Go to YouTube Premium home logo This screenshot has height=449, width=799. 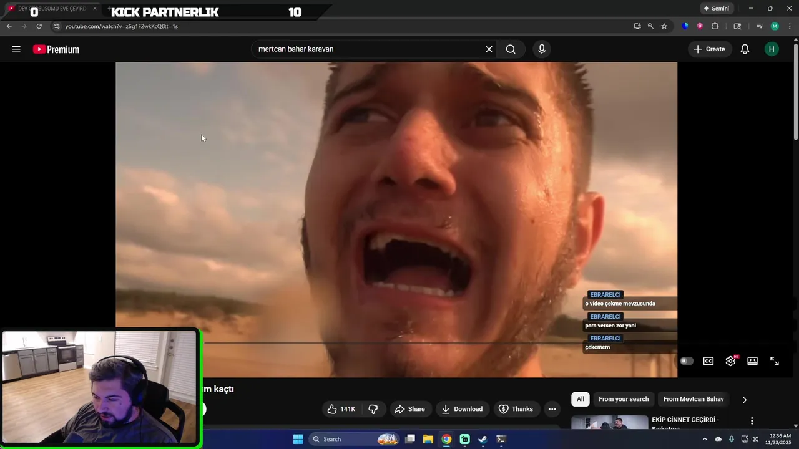pyautogui.click(x=56, y=49)
